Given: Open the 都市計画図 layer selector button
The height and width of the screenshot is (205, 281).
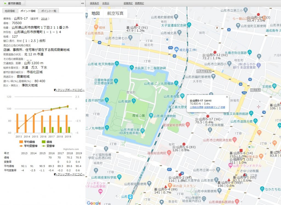Looking at the screenshot, I should tap(14, 3).
